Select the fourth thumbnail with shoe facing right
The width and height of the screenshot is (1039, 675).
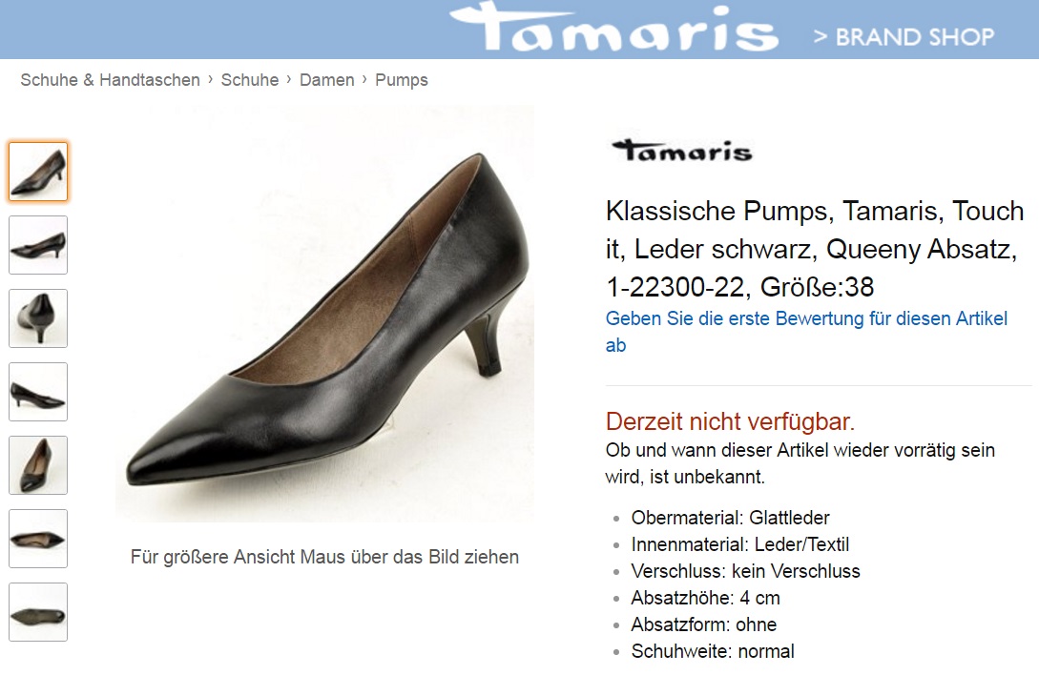click(x=38, y=392)
